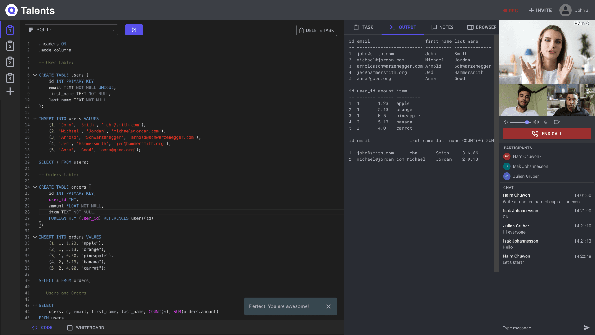The width and height of the screenshot is (595, 335).
Task: Expand the CREATE TABLE orders block
Action: 35,187
